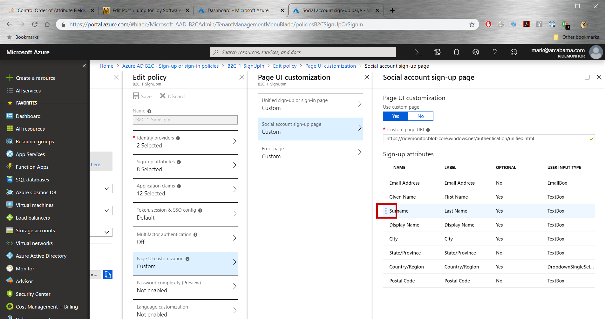Image resolution: width=605 pixels, height=319 pixels.
Task: Collapse the Azure left sidebar
Action: 84,66
